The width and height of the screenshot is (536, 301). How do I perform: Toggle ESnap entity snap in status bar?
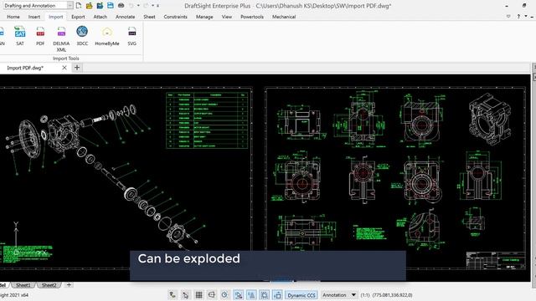click(238, 295)
